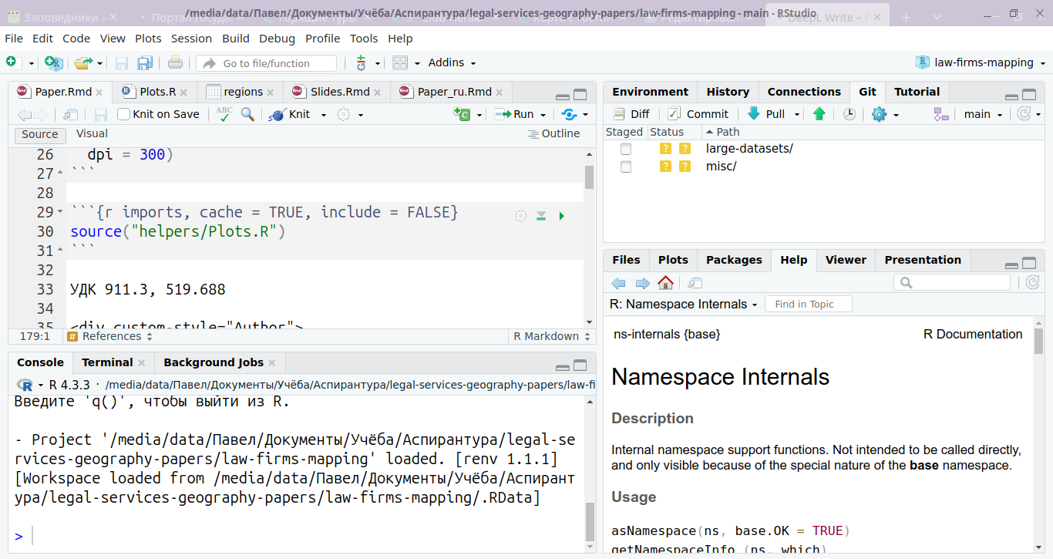Click the Commit button in Git pane
1053x559 pixels.
click(x=698, y=114)
